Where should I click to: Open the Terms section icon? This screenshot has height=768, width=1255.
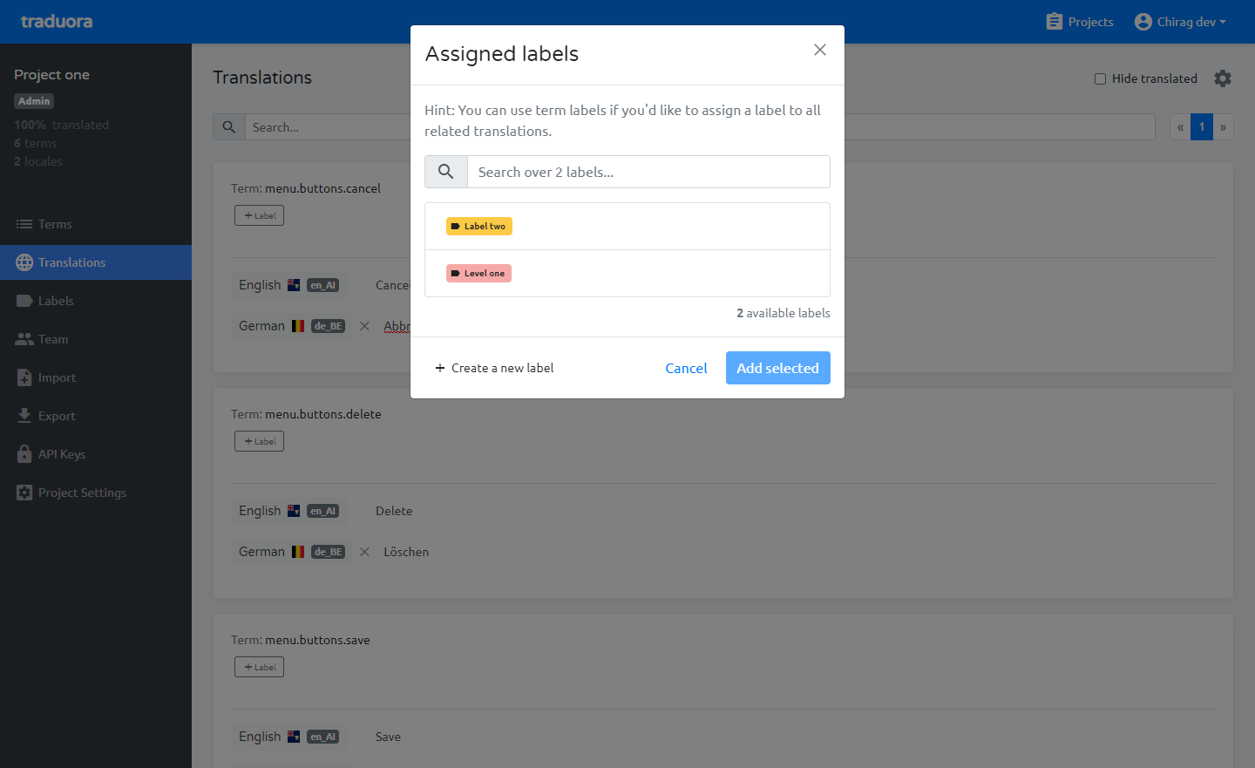pos(24,224)
